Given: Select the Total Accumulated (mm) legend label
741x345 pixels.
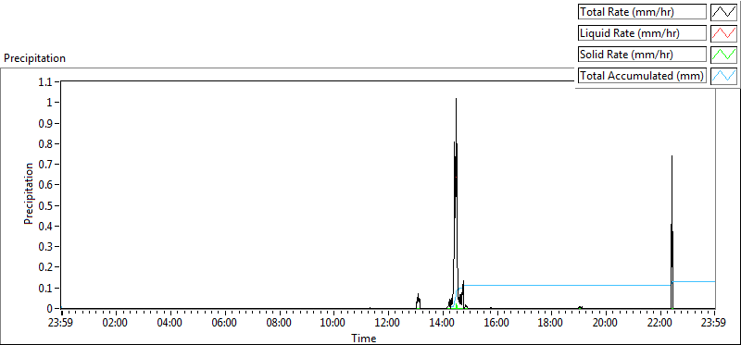Looking at the screenshot, I should coord(642,76).
